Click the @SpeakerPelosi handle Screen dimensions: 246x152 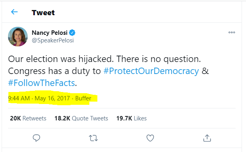click(x=53, y=40)
